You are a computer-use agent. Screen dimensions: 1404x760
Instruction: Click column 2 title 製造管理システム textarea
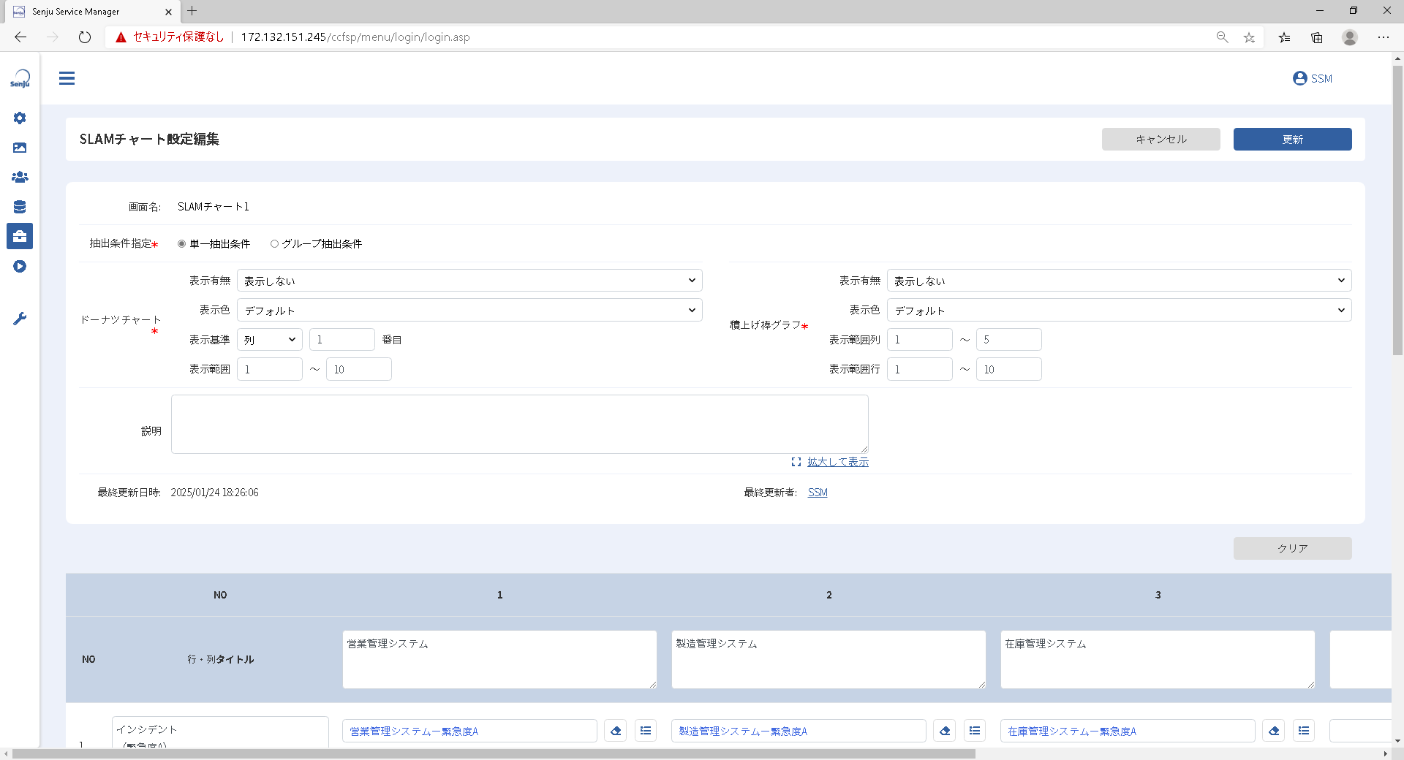tap(829, 659)
